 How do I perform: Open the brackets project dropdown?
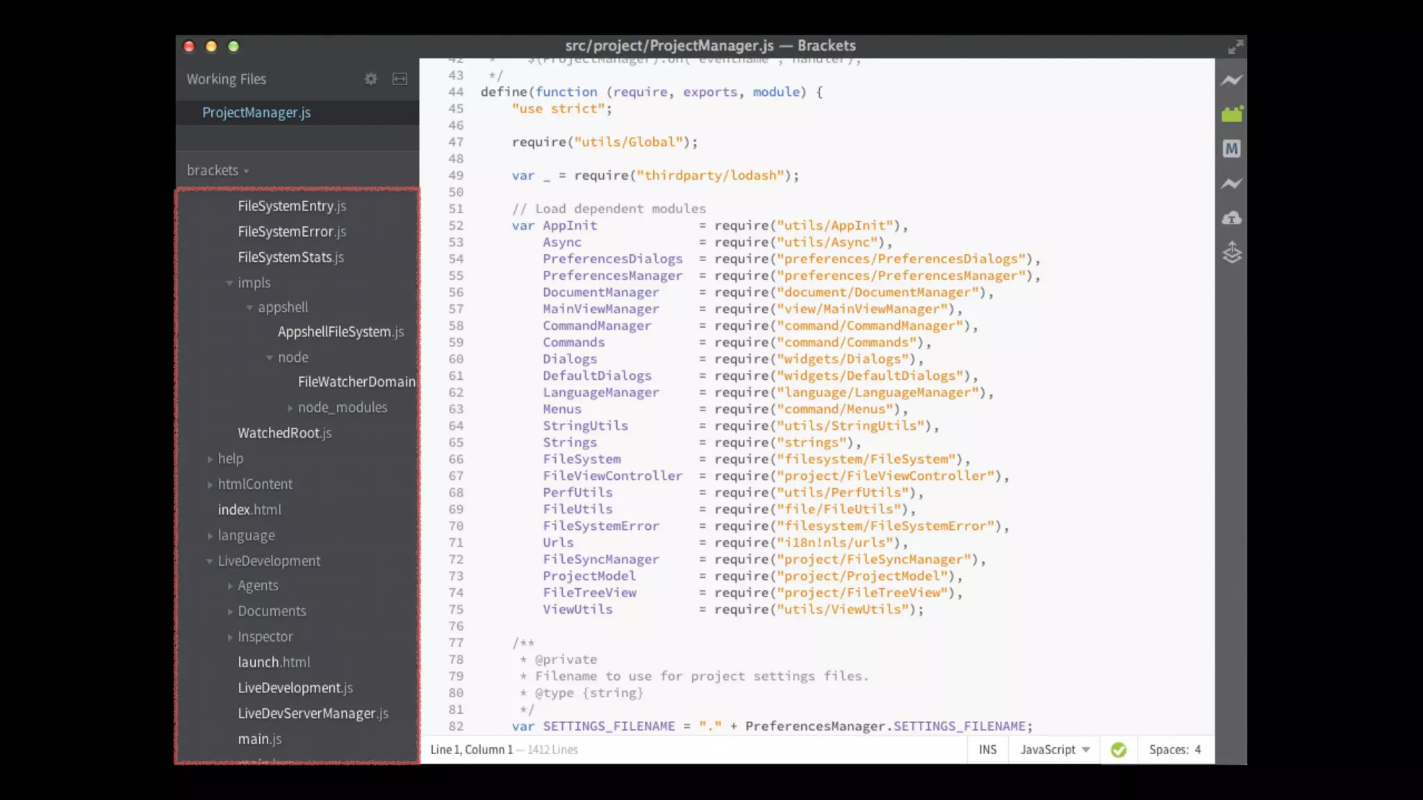coord(217,170)
